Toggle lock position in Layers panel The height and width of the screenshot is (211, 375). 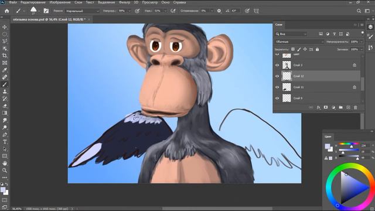[x=305, y=49]
